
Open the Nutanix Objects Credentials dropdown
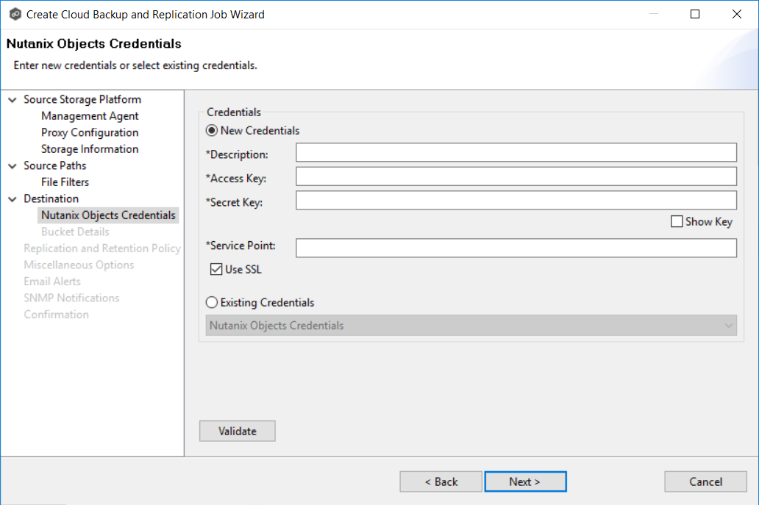tap(471, 326)
